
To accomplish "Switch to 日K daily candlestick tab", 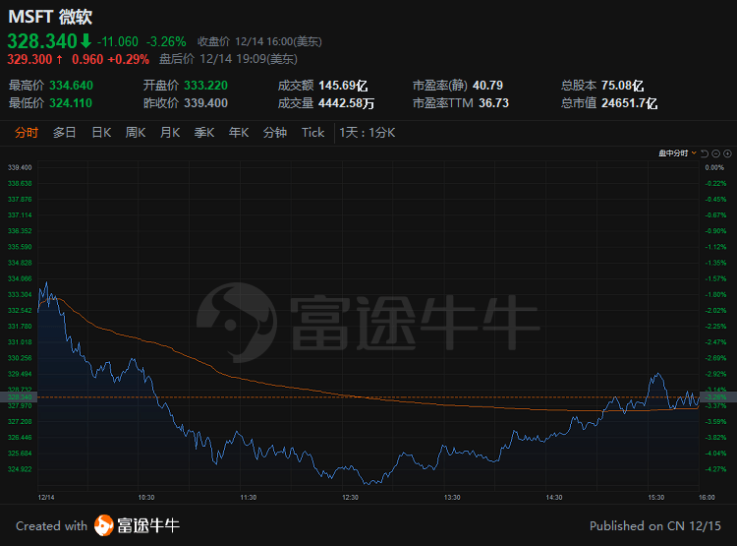I will (x=101, y=133).
